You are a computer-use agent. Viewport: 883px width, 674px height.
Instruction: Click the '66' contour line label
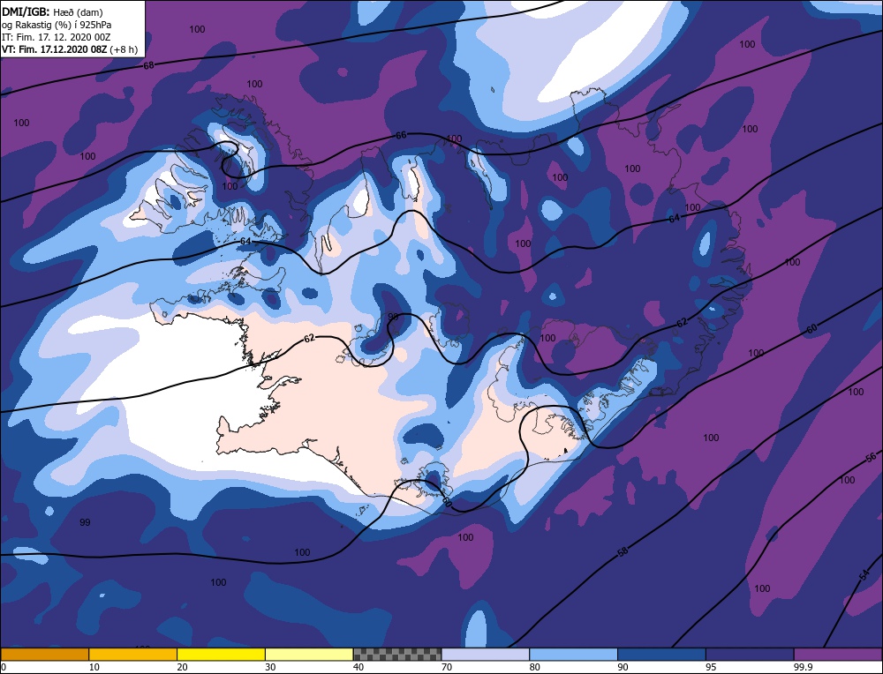coord(401,135)
